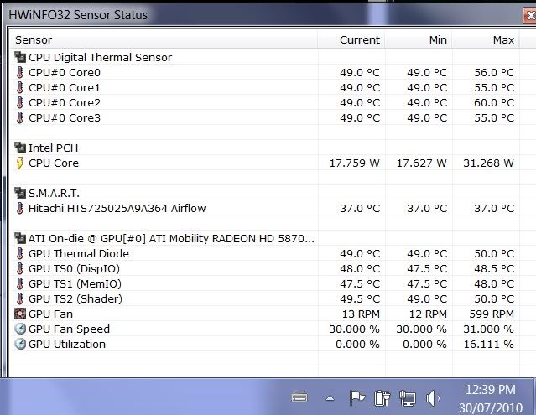This screenshot has height=415, width=536.
Task: Click the thermometer icon beside CPU#0 Core3
Action: 20,117
